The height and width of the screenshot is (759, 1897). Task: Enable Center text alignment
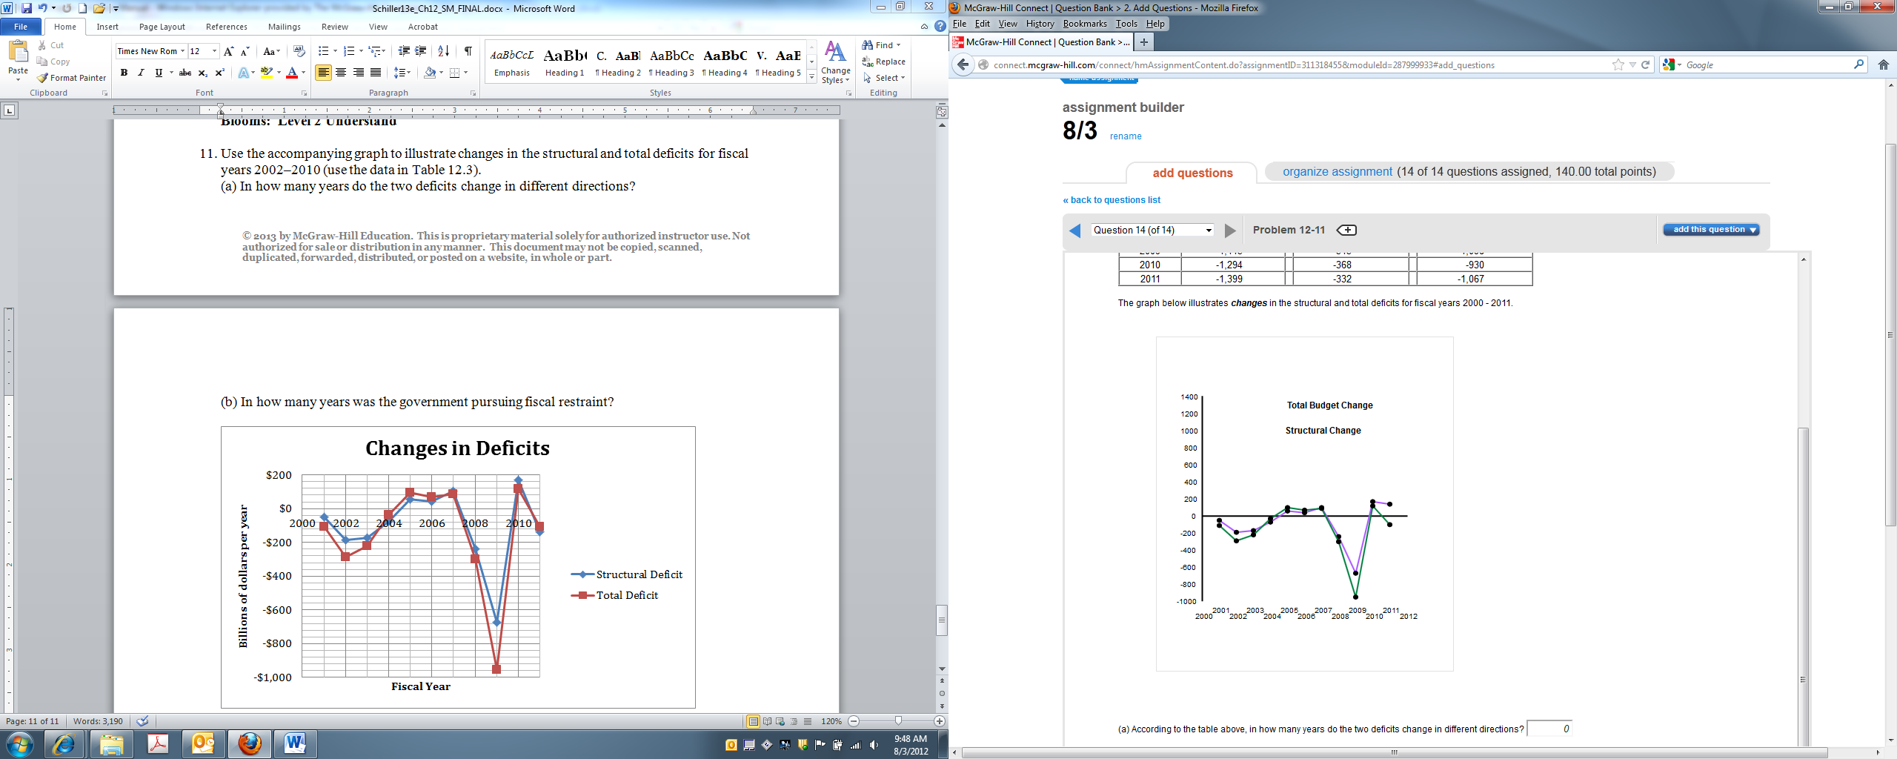341,73
